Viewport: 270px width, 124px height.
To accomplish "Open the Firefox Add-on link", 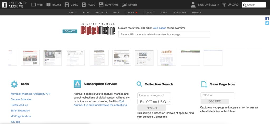I will click(x=19, y=105).
